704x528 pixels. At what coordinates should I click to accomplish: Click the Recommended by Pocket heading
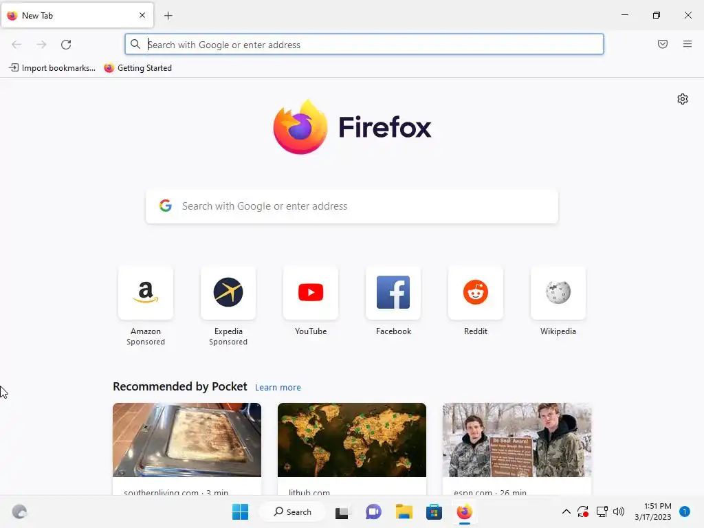(x=180, y=386)
